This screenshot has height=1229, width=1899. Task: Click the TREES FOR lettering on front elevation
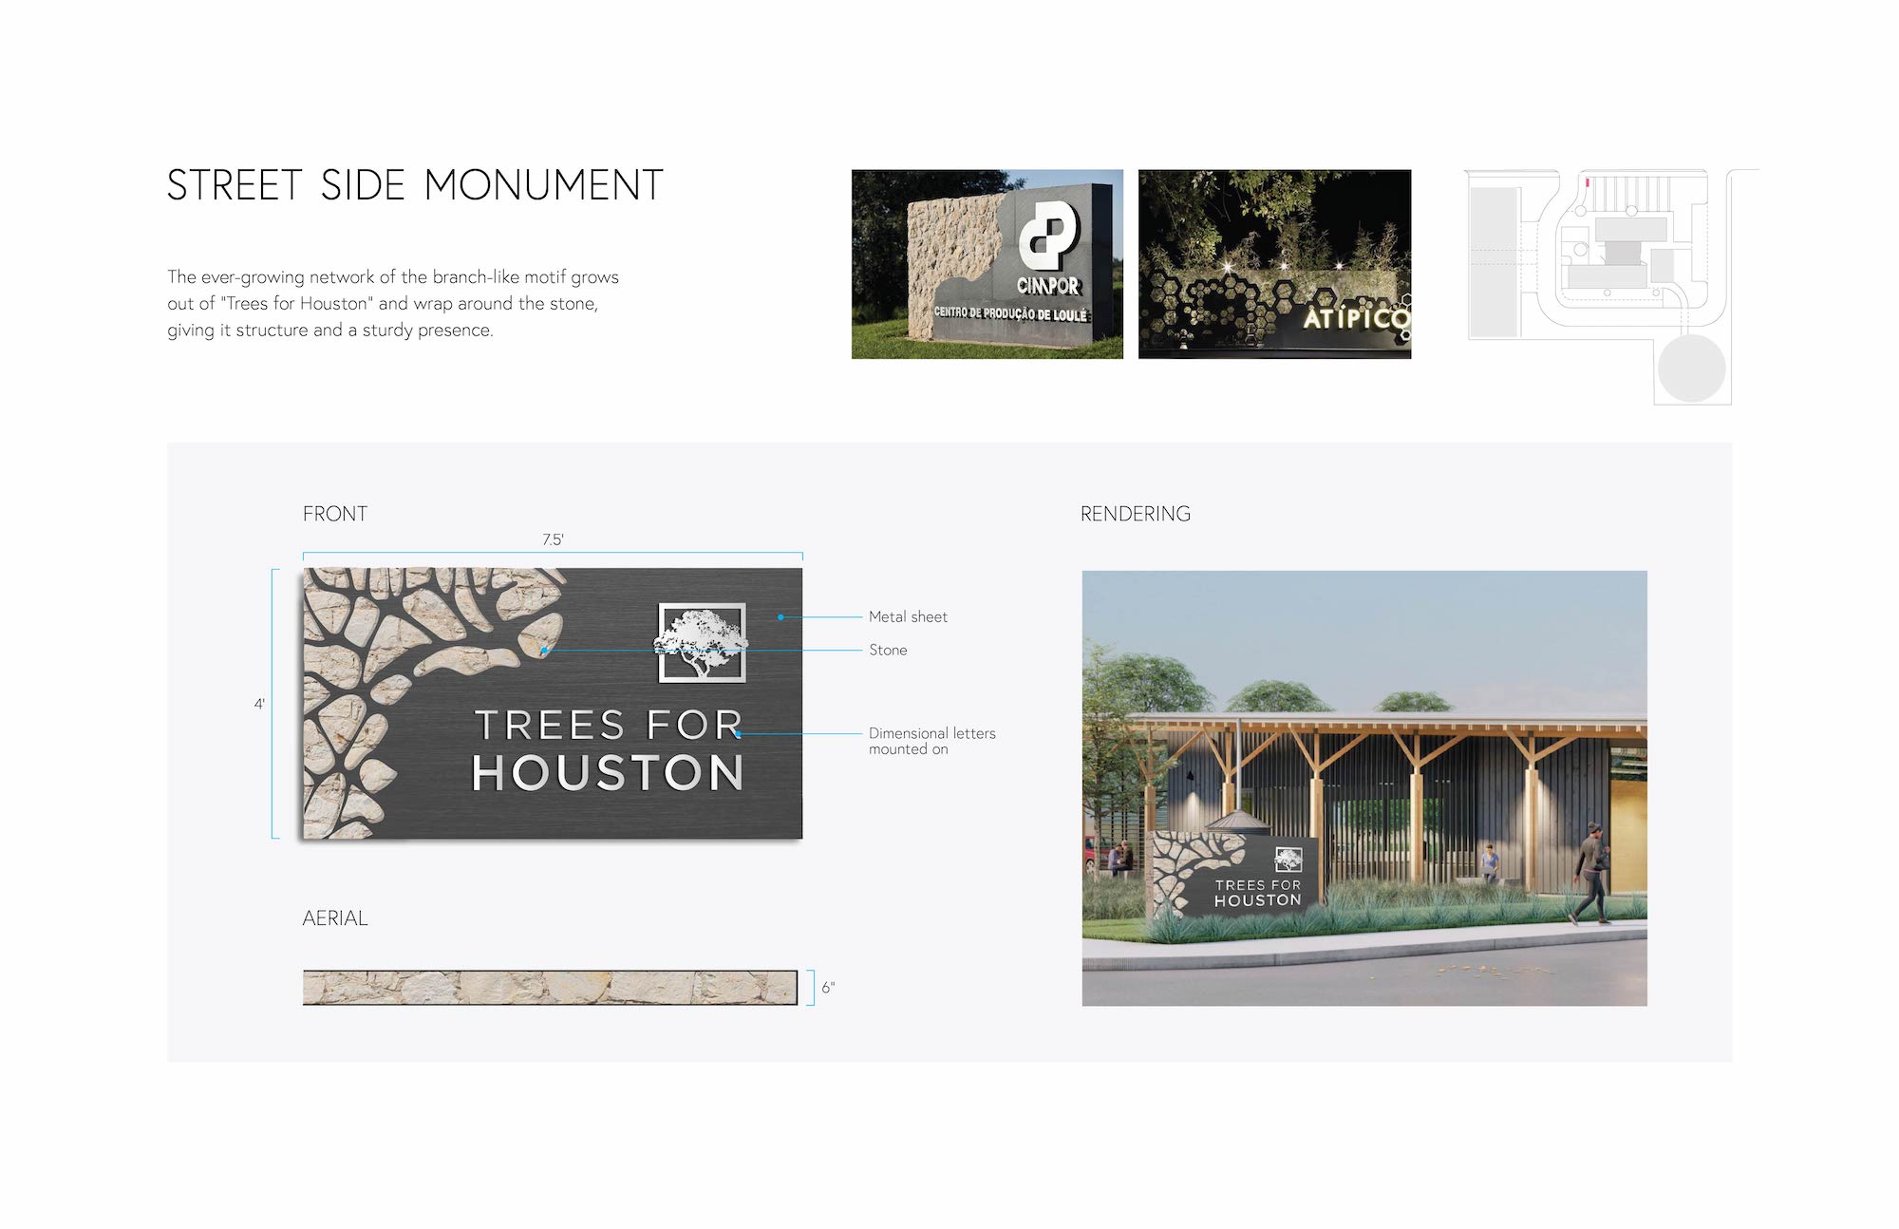[x=608, y=725]
